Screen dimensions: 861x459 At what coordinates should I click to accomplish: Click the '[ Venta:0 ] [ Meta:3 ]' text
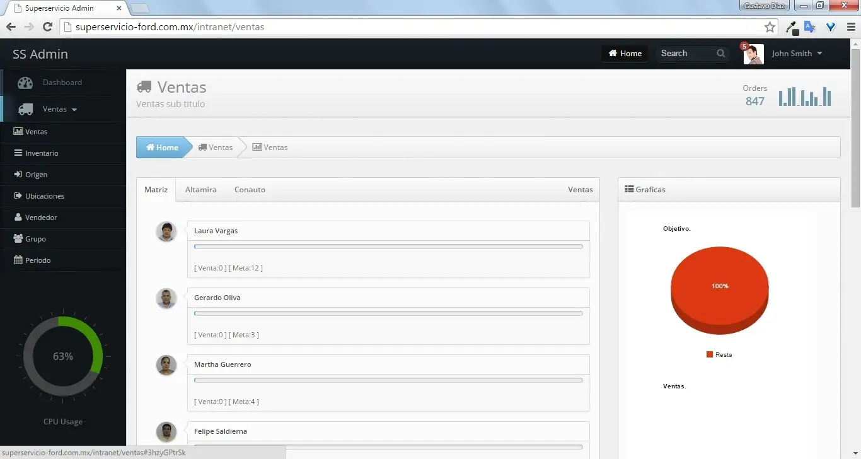pyautogui.click(x=226, y=335)
